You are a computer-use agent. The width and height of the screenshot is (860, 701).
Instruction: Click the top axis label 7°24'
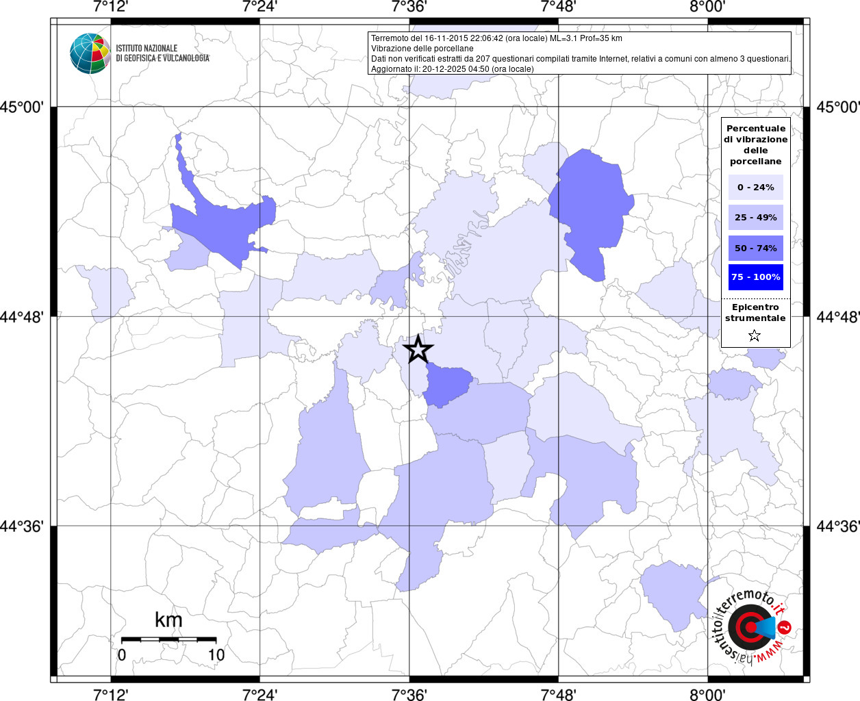pos(260,7)
